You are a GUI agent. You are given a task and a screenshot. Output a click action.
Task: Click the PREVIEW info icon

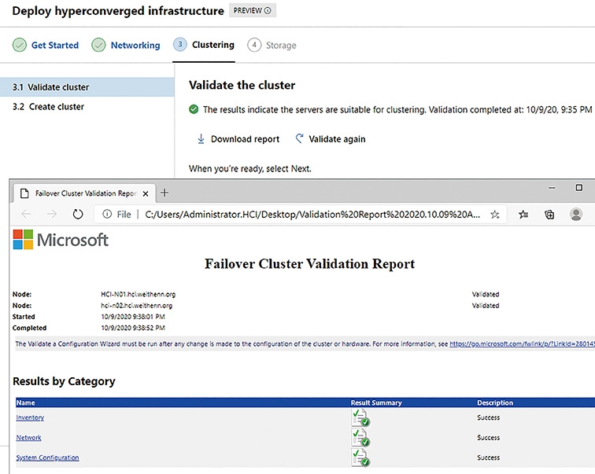tap(268, 10)
